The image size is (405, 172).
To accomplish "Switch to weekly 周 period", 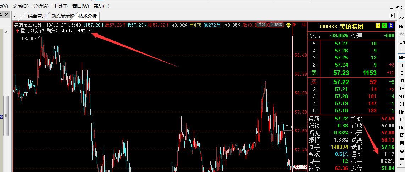I will coord(402,136).
